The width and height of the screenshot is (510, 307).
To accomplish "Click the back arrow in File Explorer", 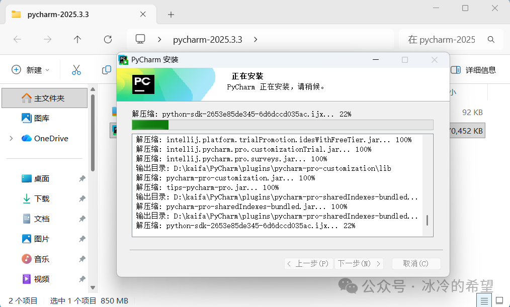I will pyautogui.click(x=17, y=40).
